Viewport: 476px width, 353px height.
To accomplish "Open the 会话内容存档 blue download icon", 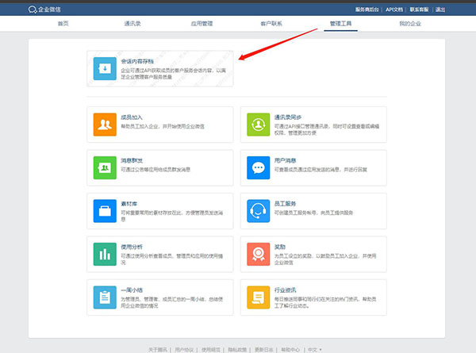I will pyautogui.click(x=105, y=68).
